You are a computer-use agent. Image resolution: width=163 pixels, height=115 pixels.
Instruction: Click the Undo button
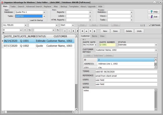[139, 31]
